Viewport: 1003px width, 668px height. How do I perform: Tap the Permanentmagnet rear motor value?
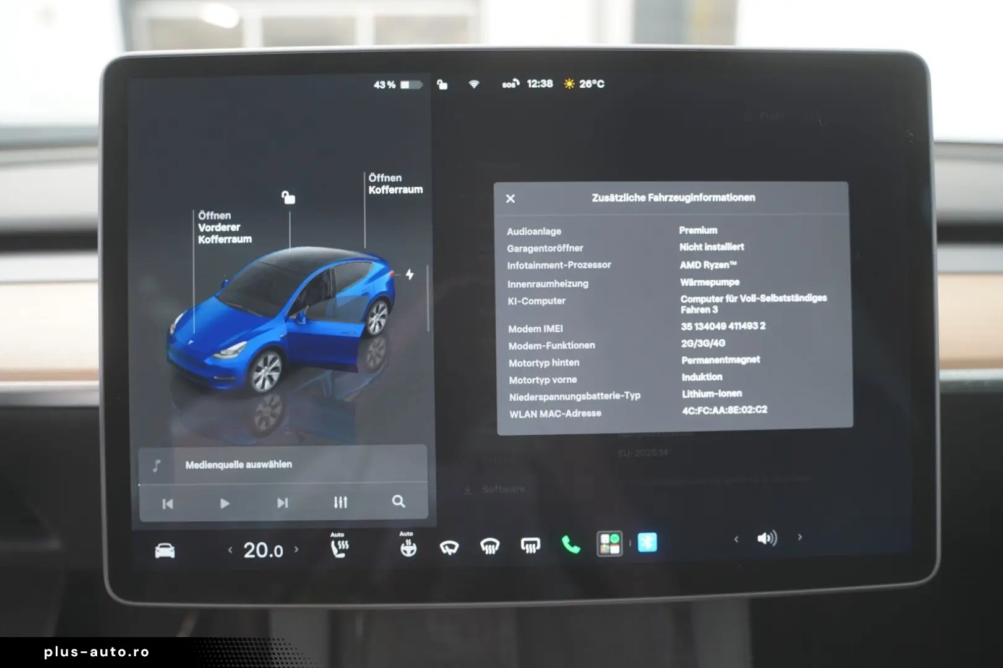pyautogui.click(x=721, y=360)
